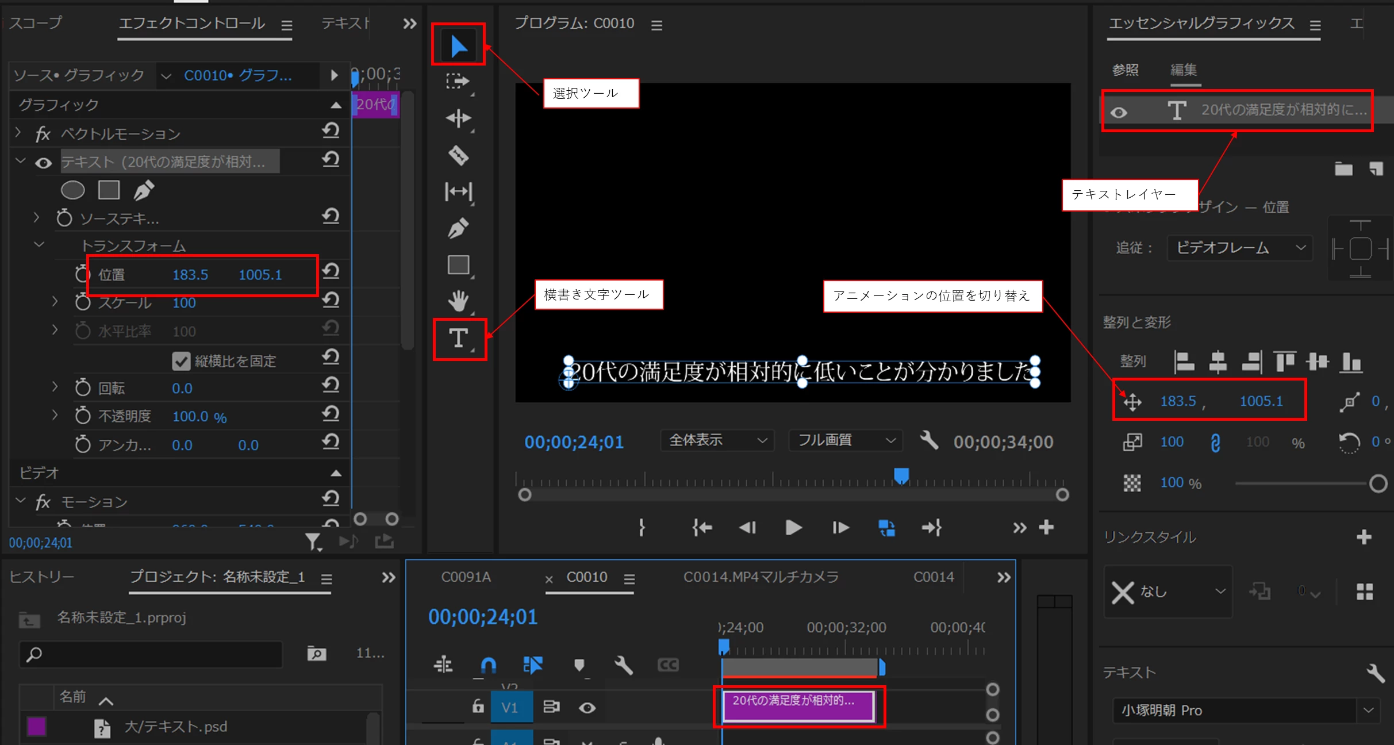Viewport: 1394px width, 745px height.
Task: Click the wrench settings icon in Program monitor
Action: pos(929,441)
